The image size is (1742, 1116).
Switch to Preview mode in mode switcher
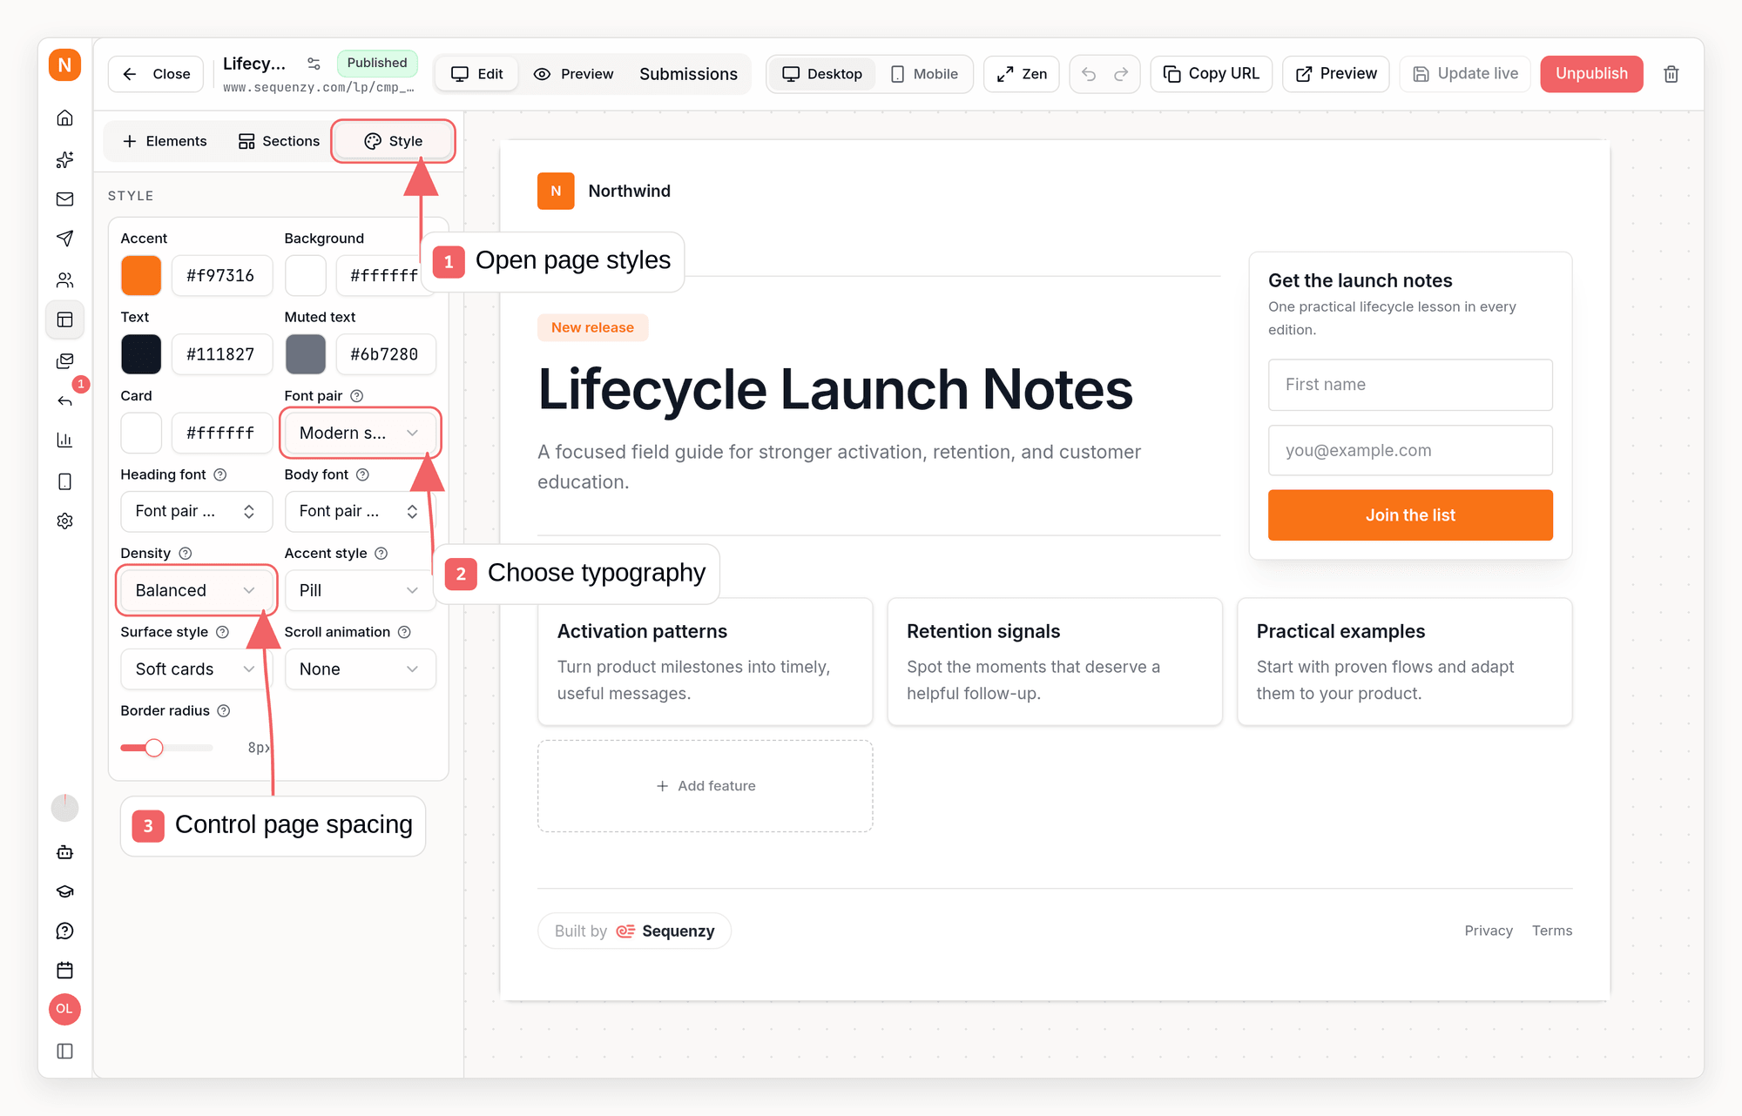[574, 74]
